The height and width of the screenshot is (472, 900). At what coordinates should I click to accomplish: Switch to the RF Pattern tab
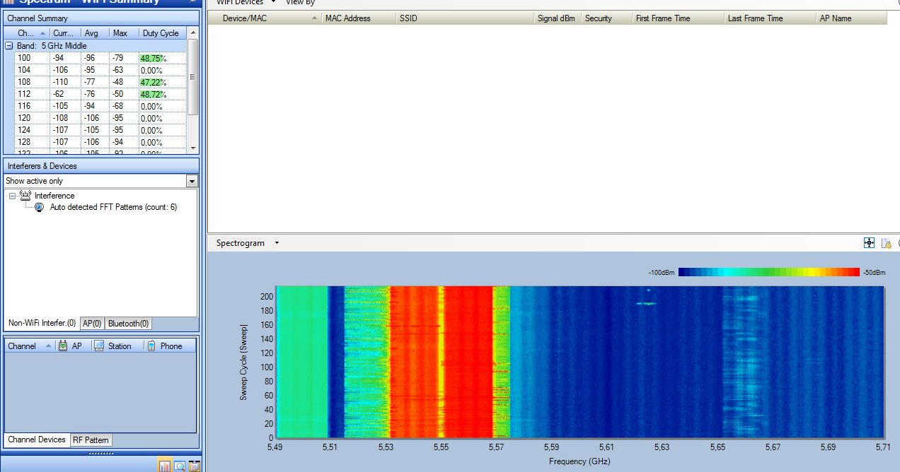pyautogui.click(x=91, y=440)
